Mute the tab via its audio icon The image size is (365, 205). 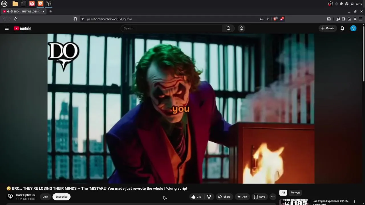pos(8,11)
